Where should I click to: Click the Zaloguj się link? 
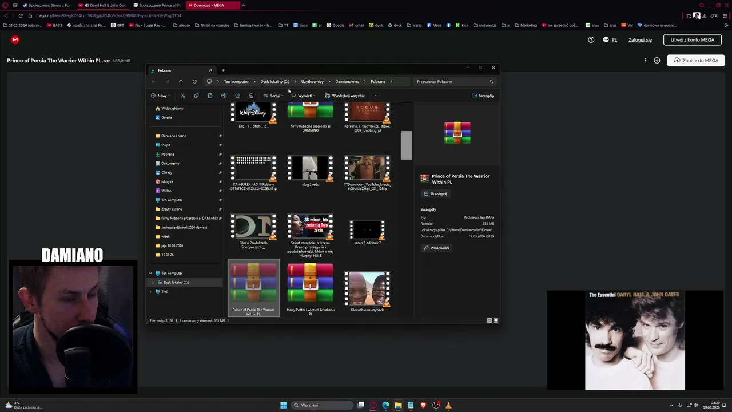click(640, 39)
